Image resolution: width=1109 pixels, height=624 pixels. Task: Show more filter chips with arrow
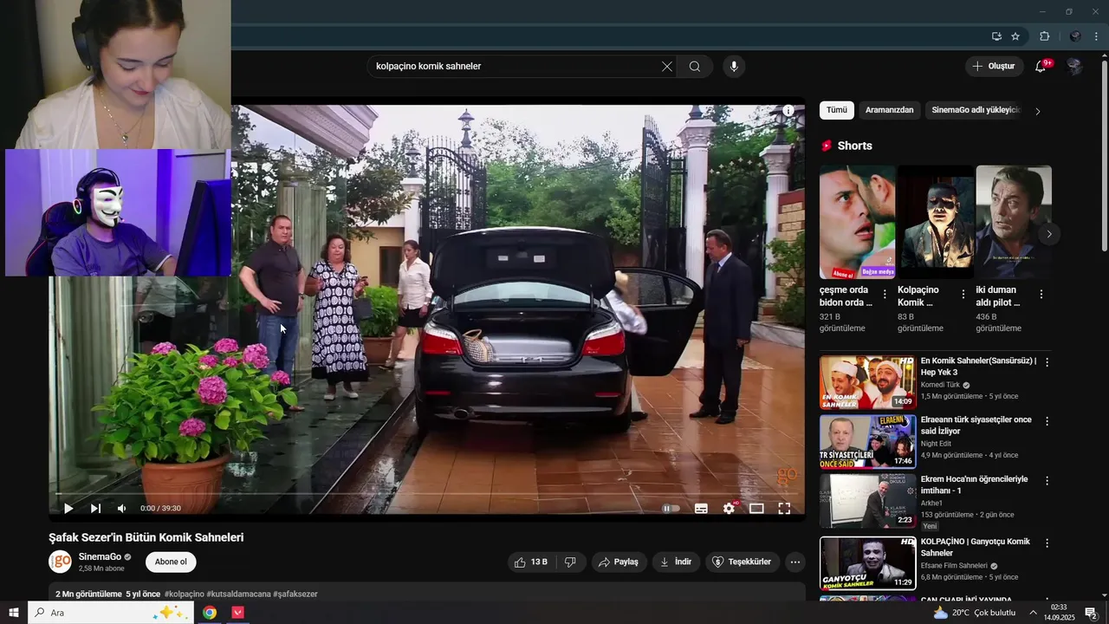1038,111
